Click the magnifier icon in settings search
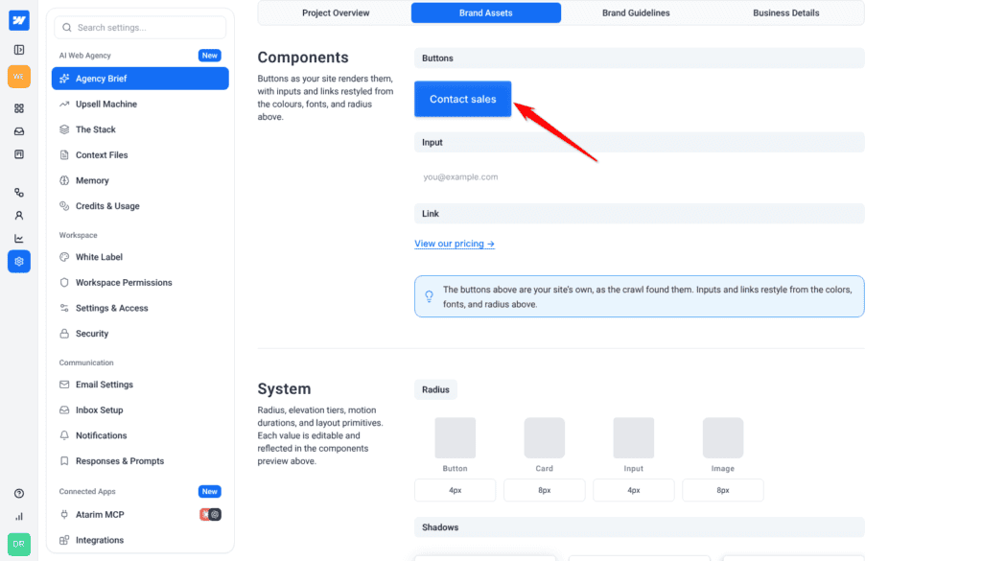This screenshot has width=982, height=561. (67, 28)
